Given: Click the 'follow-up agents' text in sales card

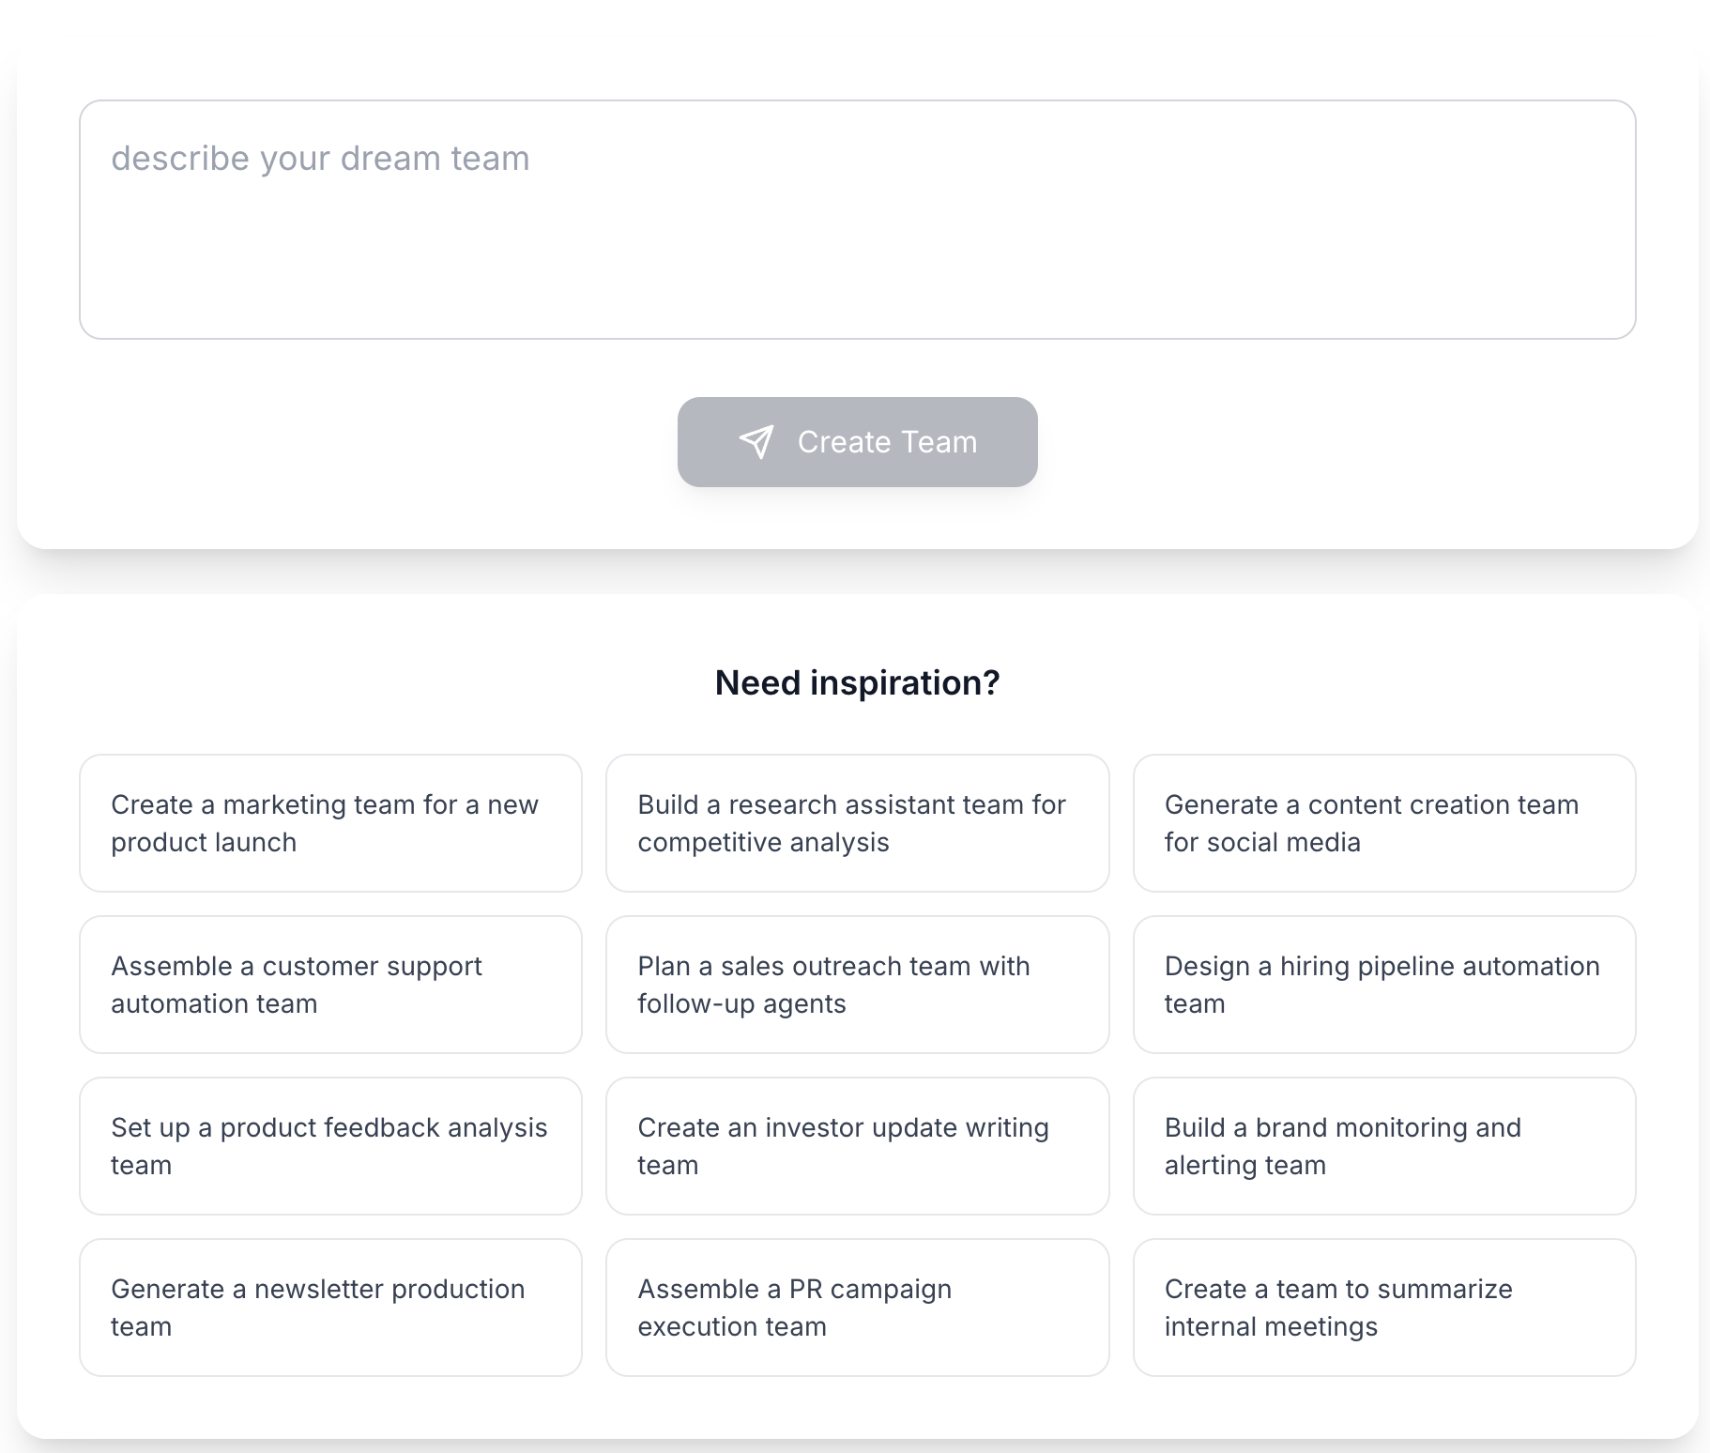Looking at the screenshot, I should (x=741, y=1004).
